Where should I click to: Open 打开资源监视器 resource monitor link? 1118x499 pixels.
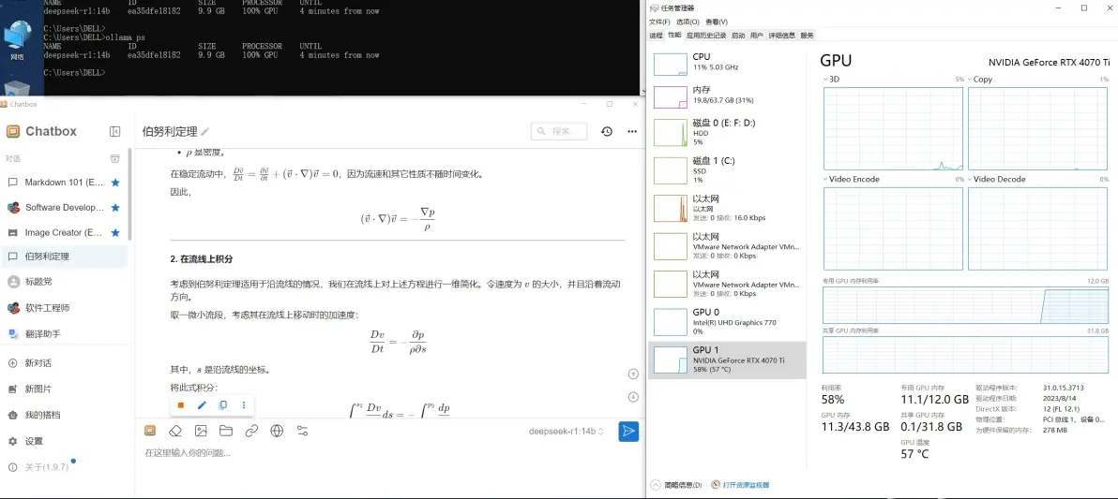pyautogui.click(x=740, y=485)
